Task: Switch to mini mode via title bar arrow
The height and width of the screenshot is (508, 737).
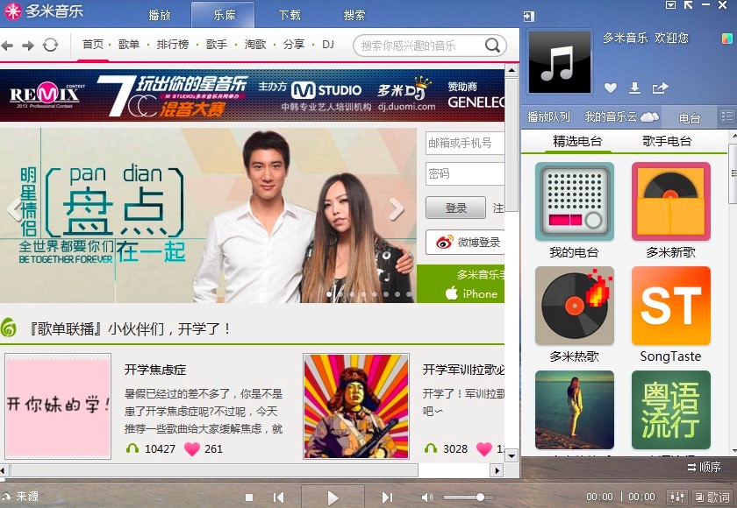Action: pyautogui.click(x=688, y=5)
